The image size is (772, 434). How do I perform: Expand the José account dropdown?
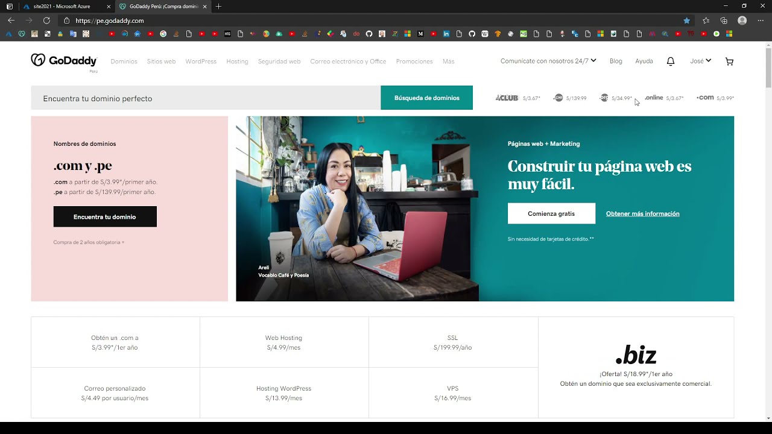701,61
